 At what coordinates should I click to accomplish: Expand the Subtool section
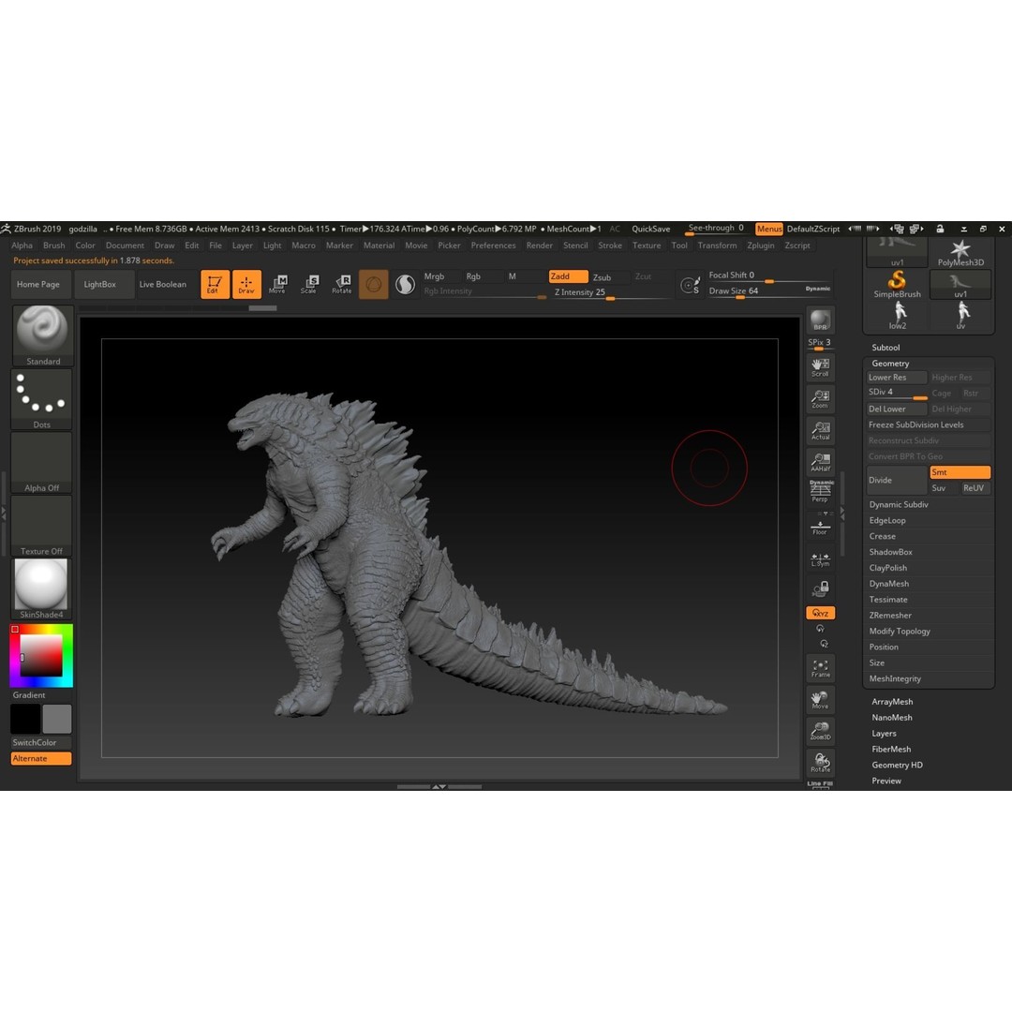(x=885, y=348)
